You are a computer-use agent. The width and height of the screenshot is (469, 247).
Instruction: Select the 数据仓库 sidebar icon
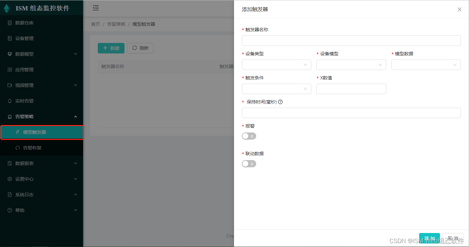pos(9,22)
